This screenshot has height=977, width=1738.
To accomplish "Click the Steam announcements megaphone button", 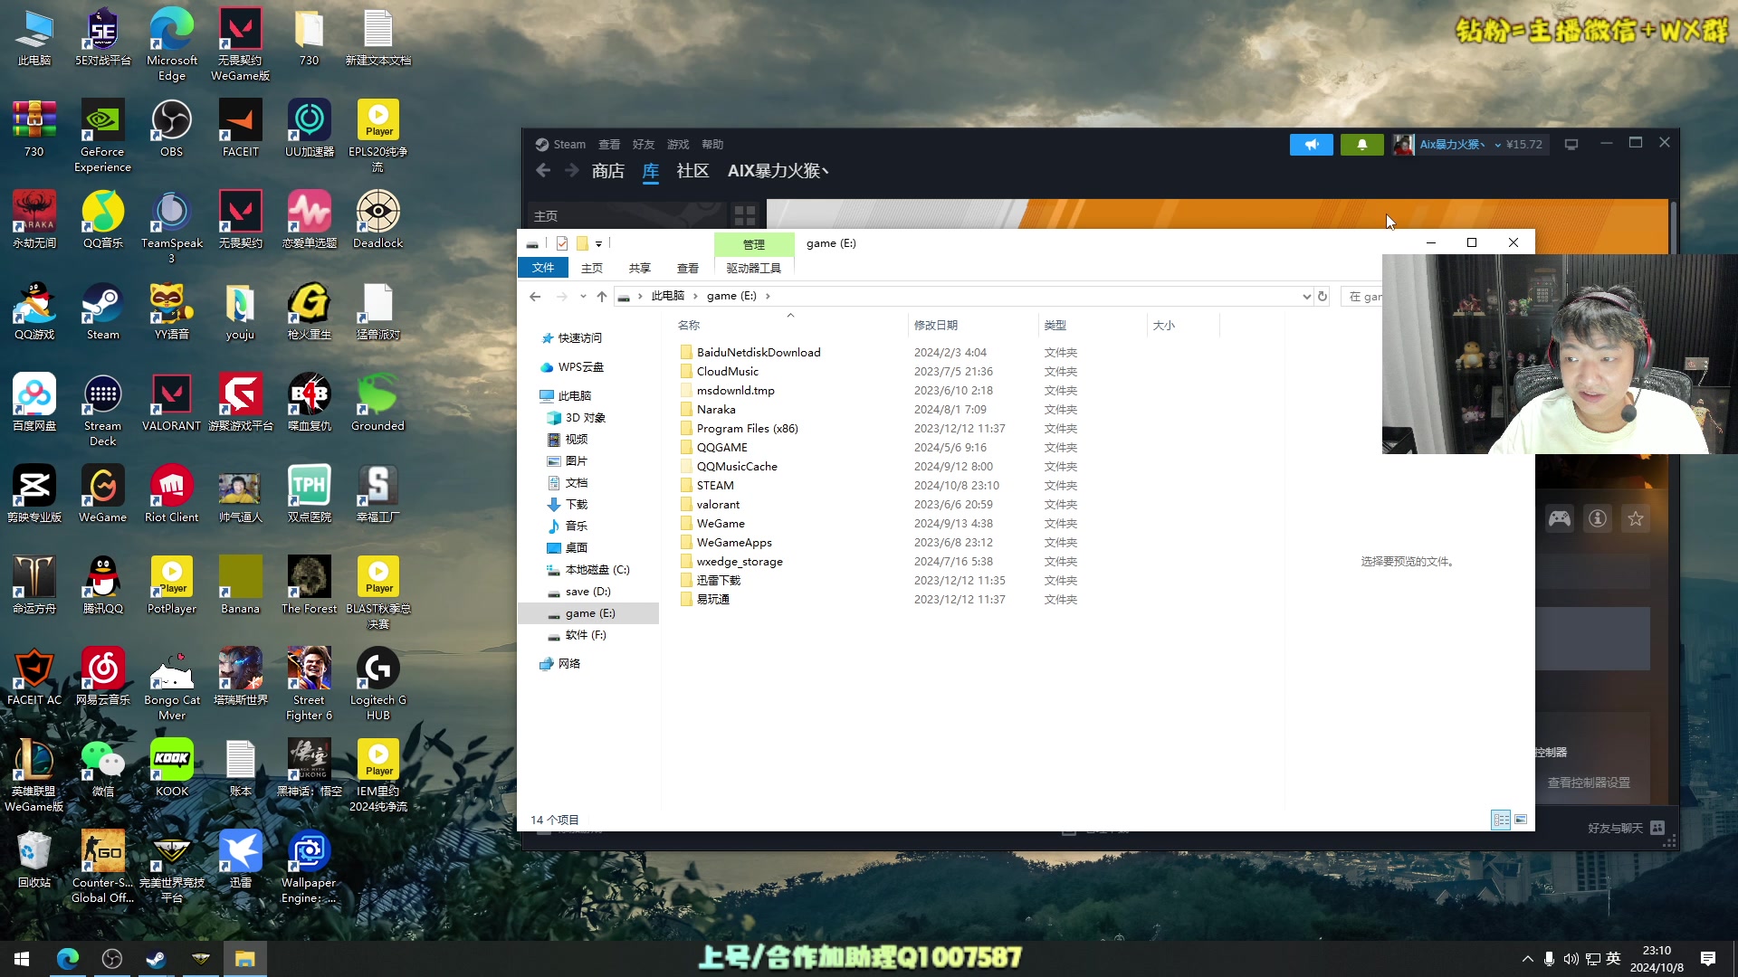I will 1311,145.
